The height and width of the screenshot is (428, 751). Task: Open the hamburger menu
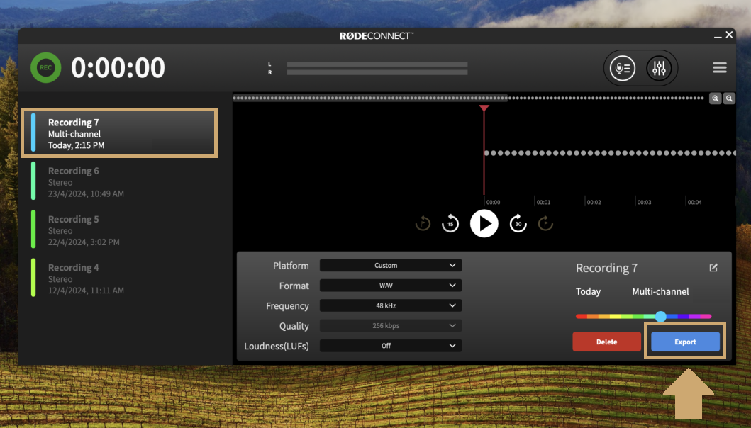719,68
